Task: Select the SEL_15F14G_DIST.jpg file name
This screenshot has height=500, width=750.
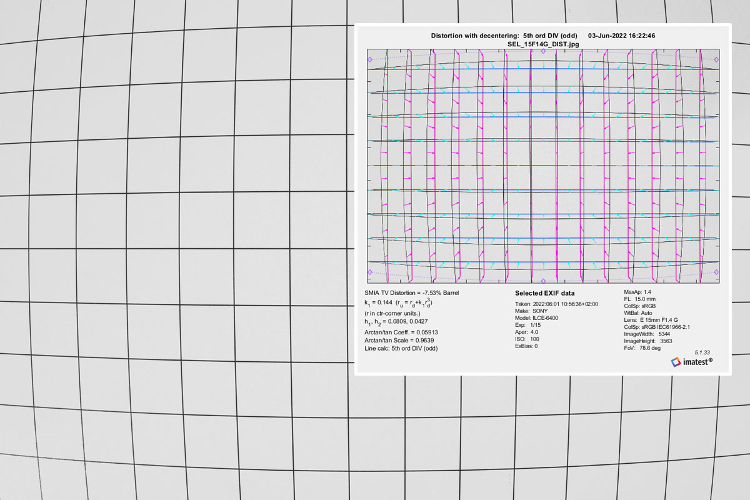Action: pos(542,44)
